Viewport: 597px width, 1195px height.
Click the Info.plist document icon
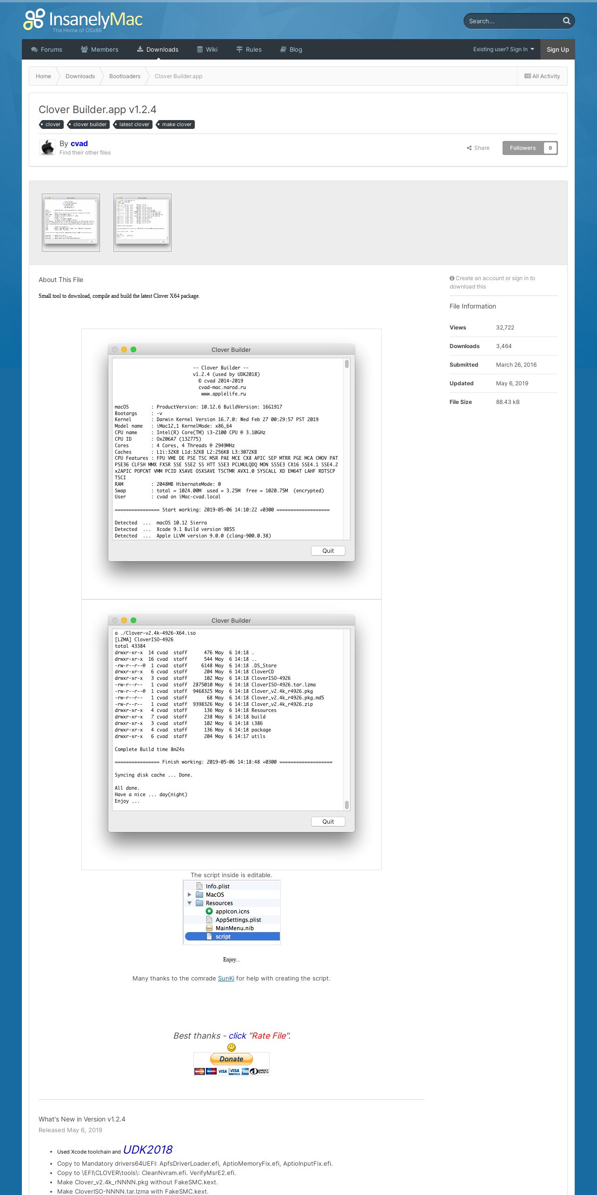[199, 886]
